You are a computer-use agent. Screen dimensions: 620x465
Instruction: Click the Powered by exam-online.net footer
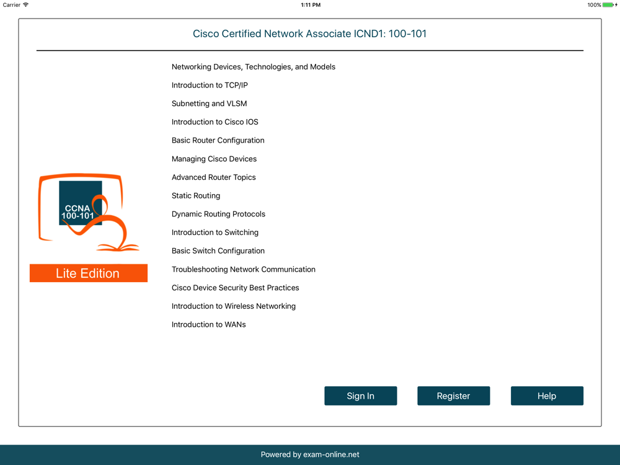point(310,454)
